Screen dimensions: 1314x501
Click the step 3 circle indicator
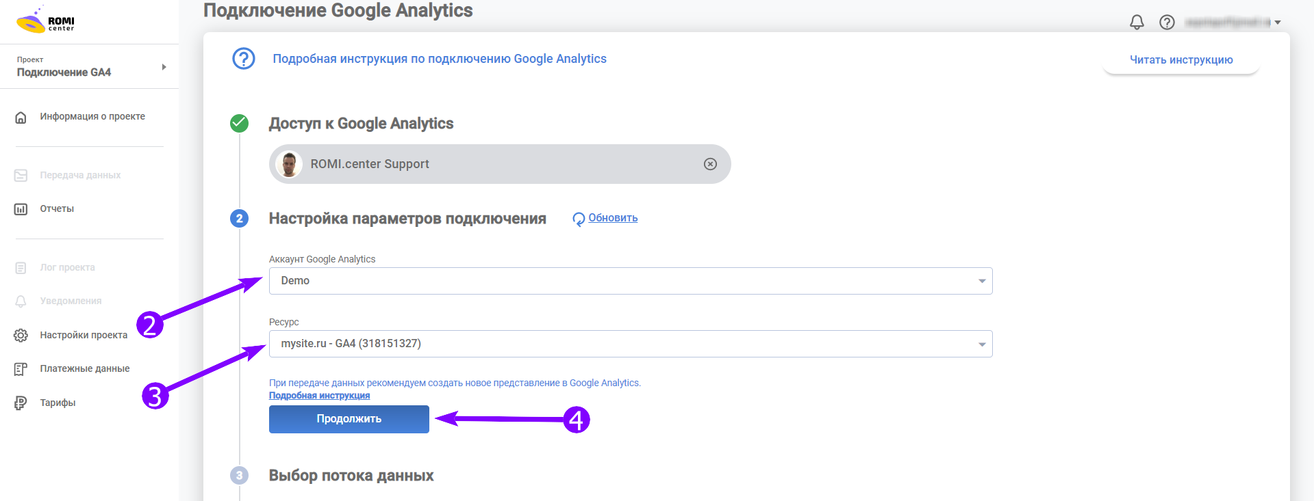[x=239, y=476]
